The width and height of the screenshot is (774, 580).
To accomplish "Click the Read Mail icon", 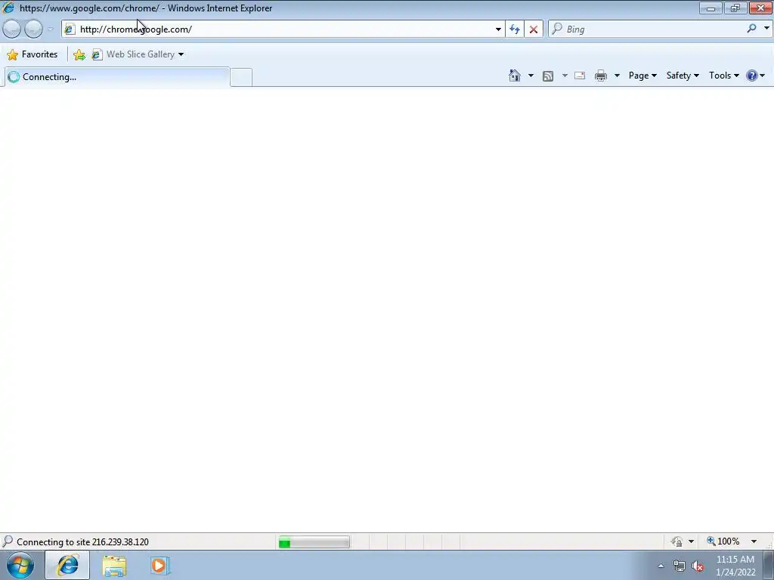I will (580, 76).
